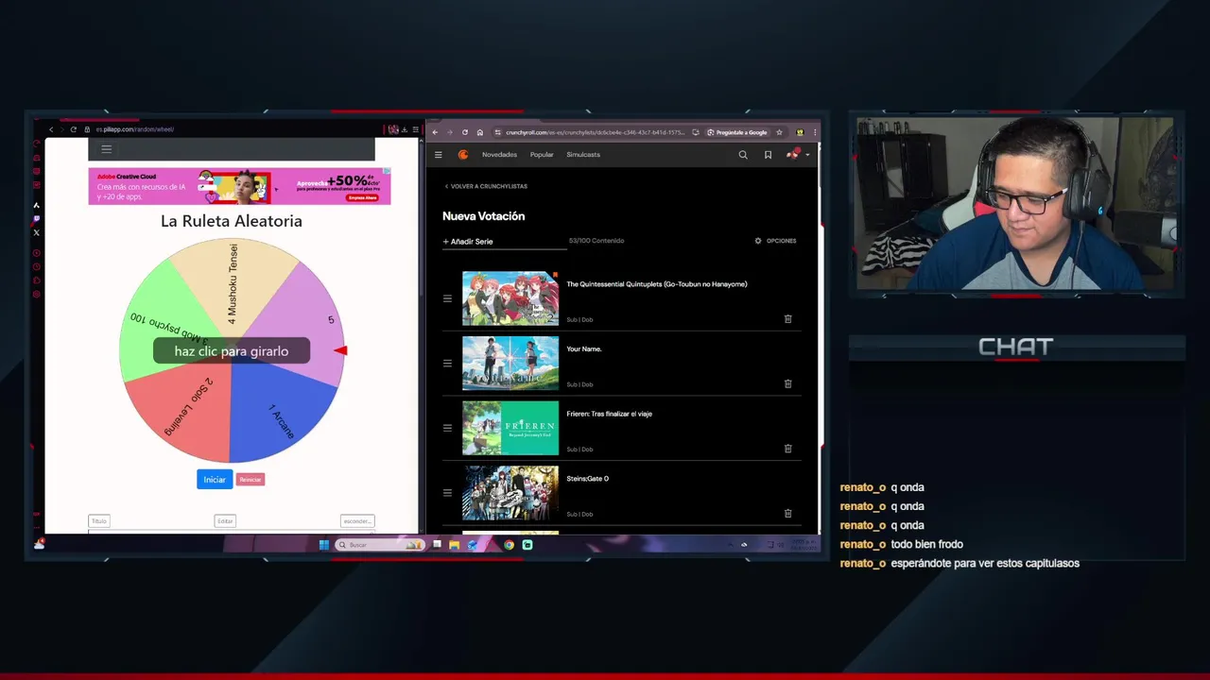Go home in the Crunchyroll browser
1210x680 pixels.
coord(480,132)
